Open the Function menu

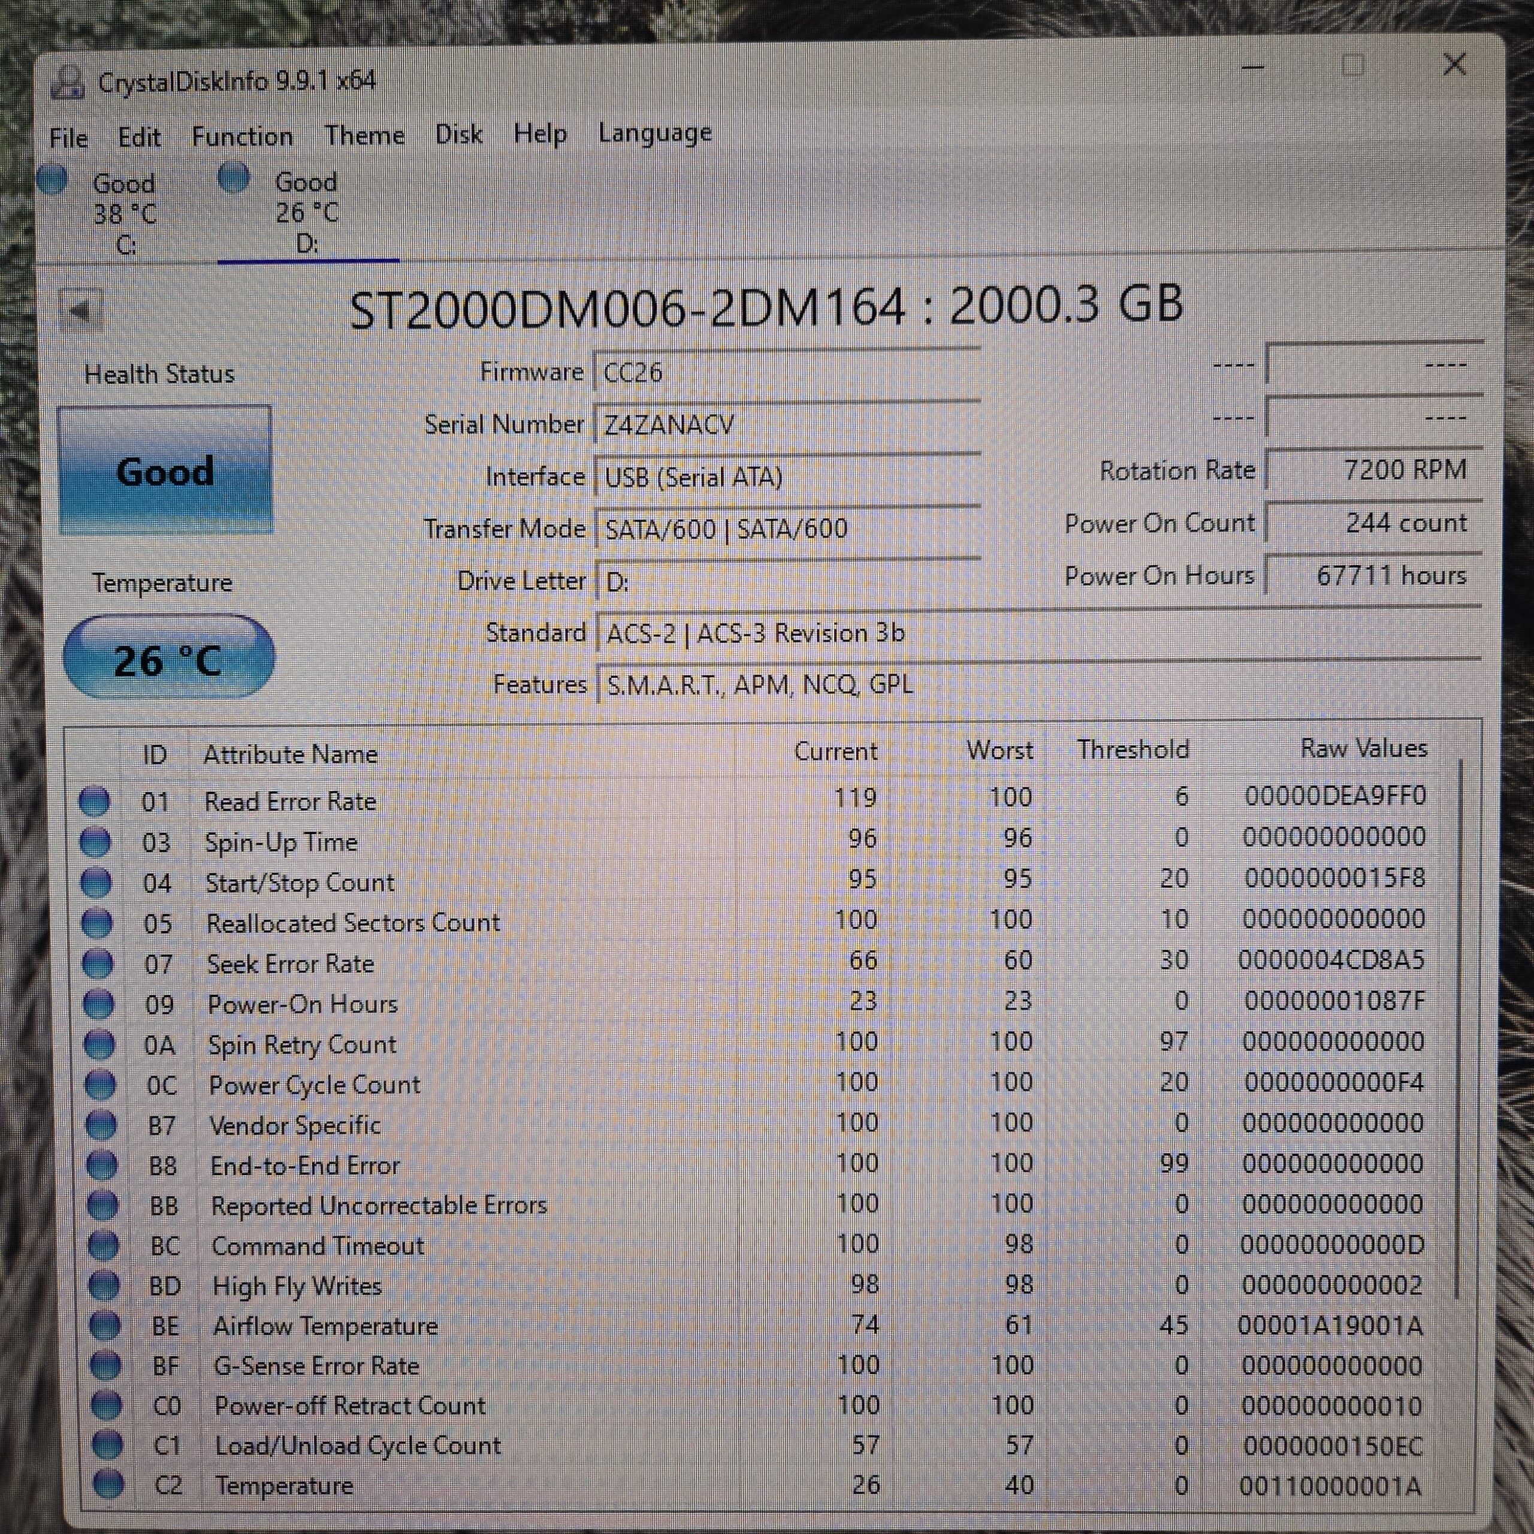(242, 137)
